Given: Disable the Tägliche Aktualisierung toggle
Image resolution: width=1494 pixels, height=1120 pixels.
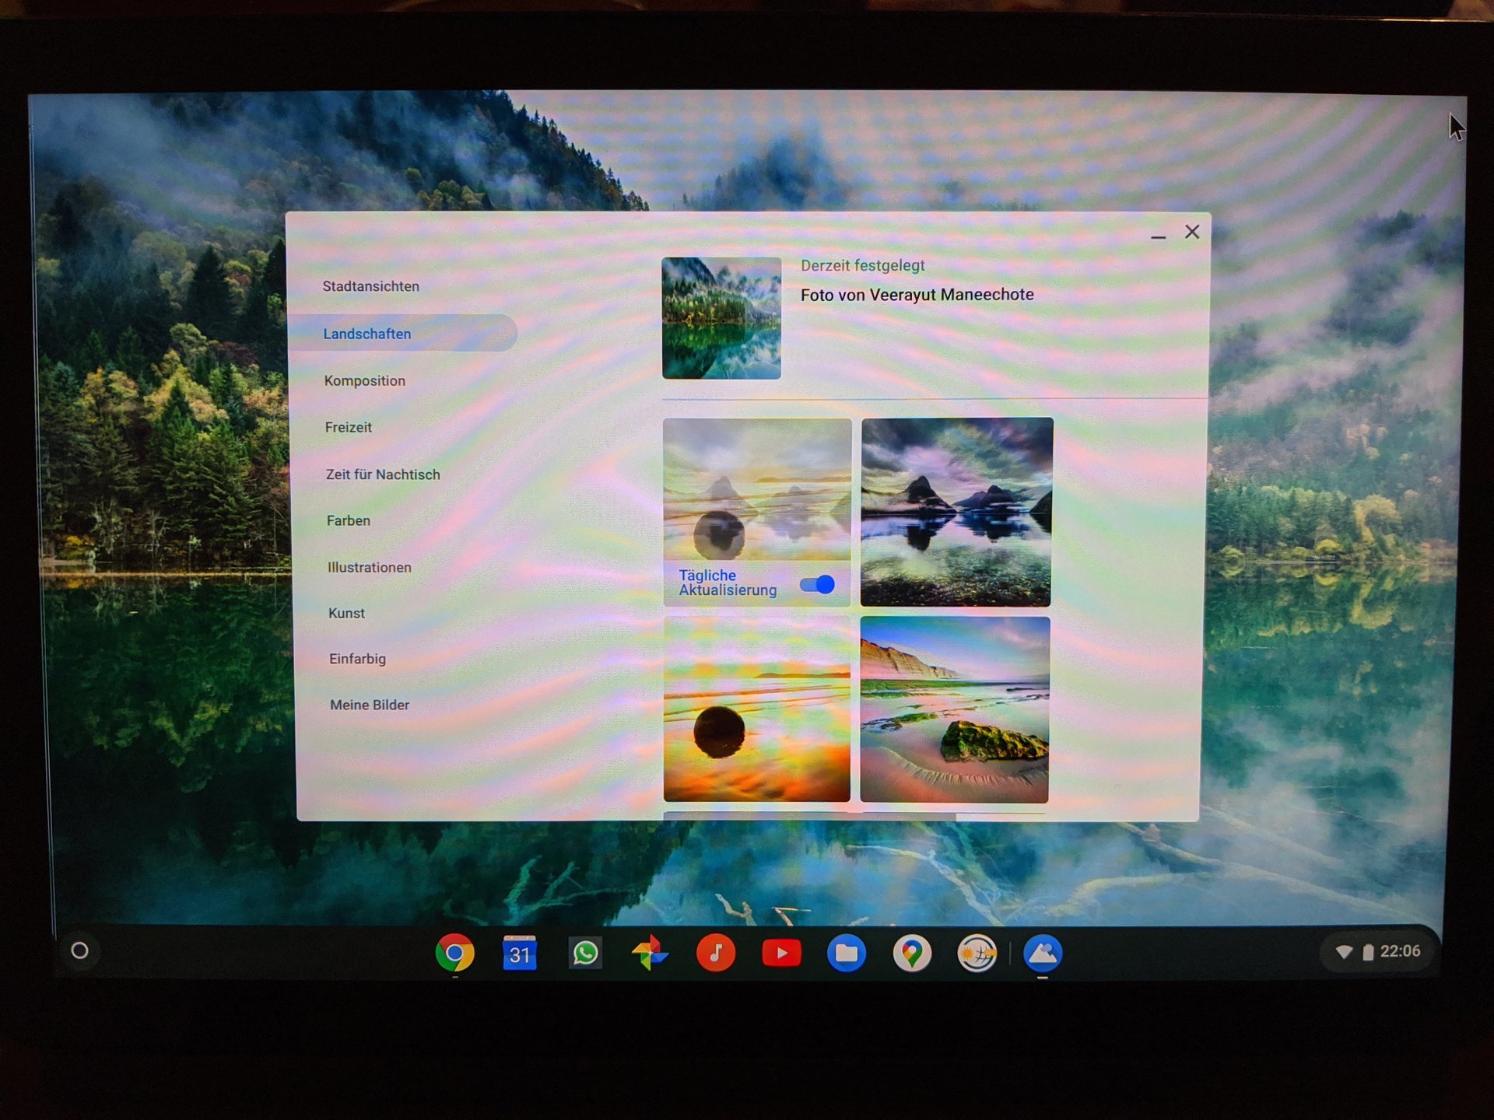Looking at the screenshot, I should [x=818, y=584].
